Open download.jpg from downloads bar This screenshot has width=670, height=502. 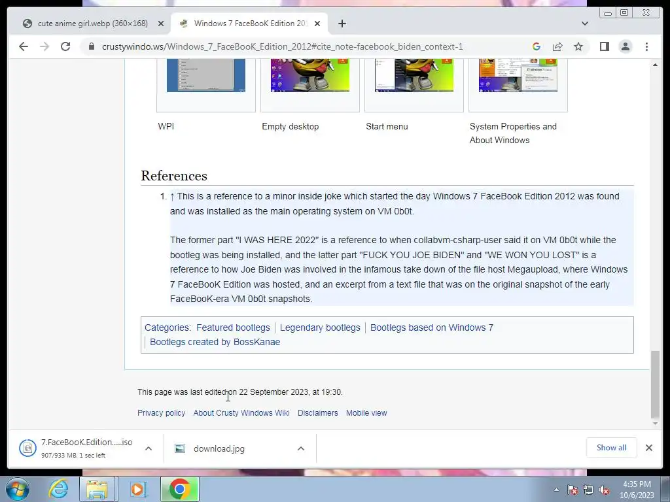tap(219, 448)
